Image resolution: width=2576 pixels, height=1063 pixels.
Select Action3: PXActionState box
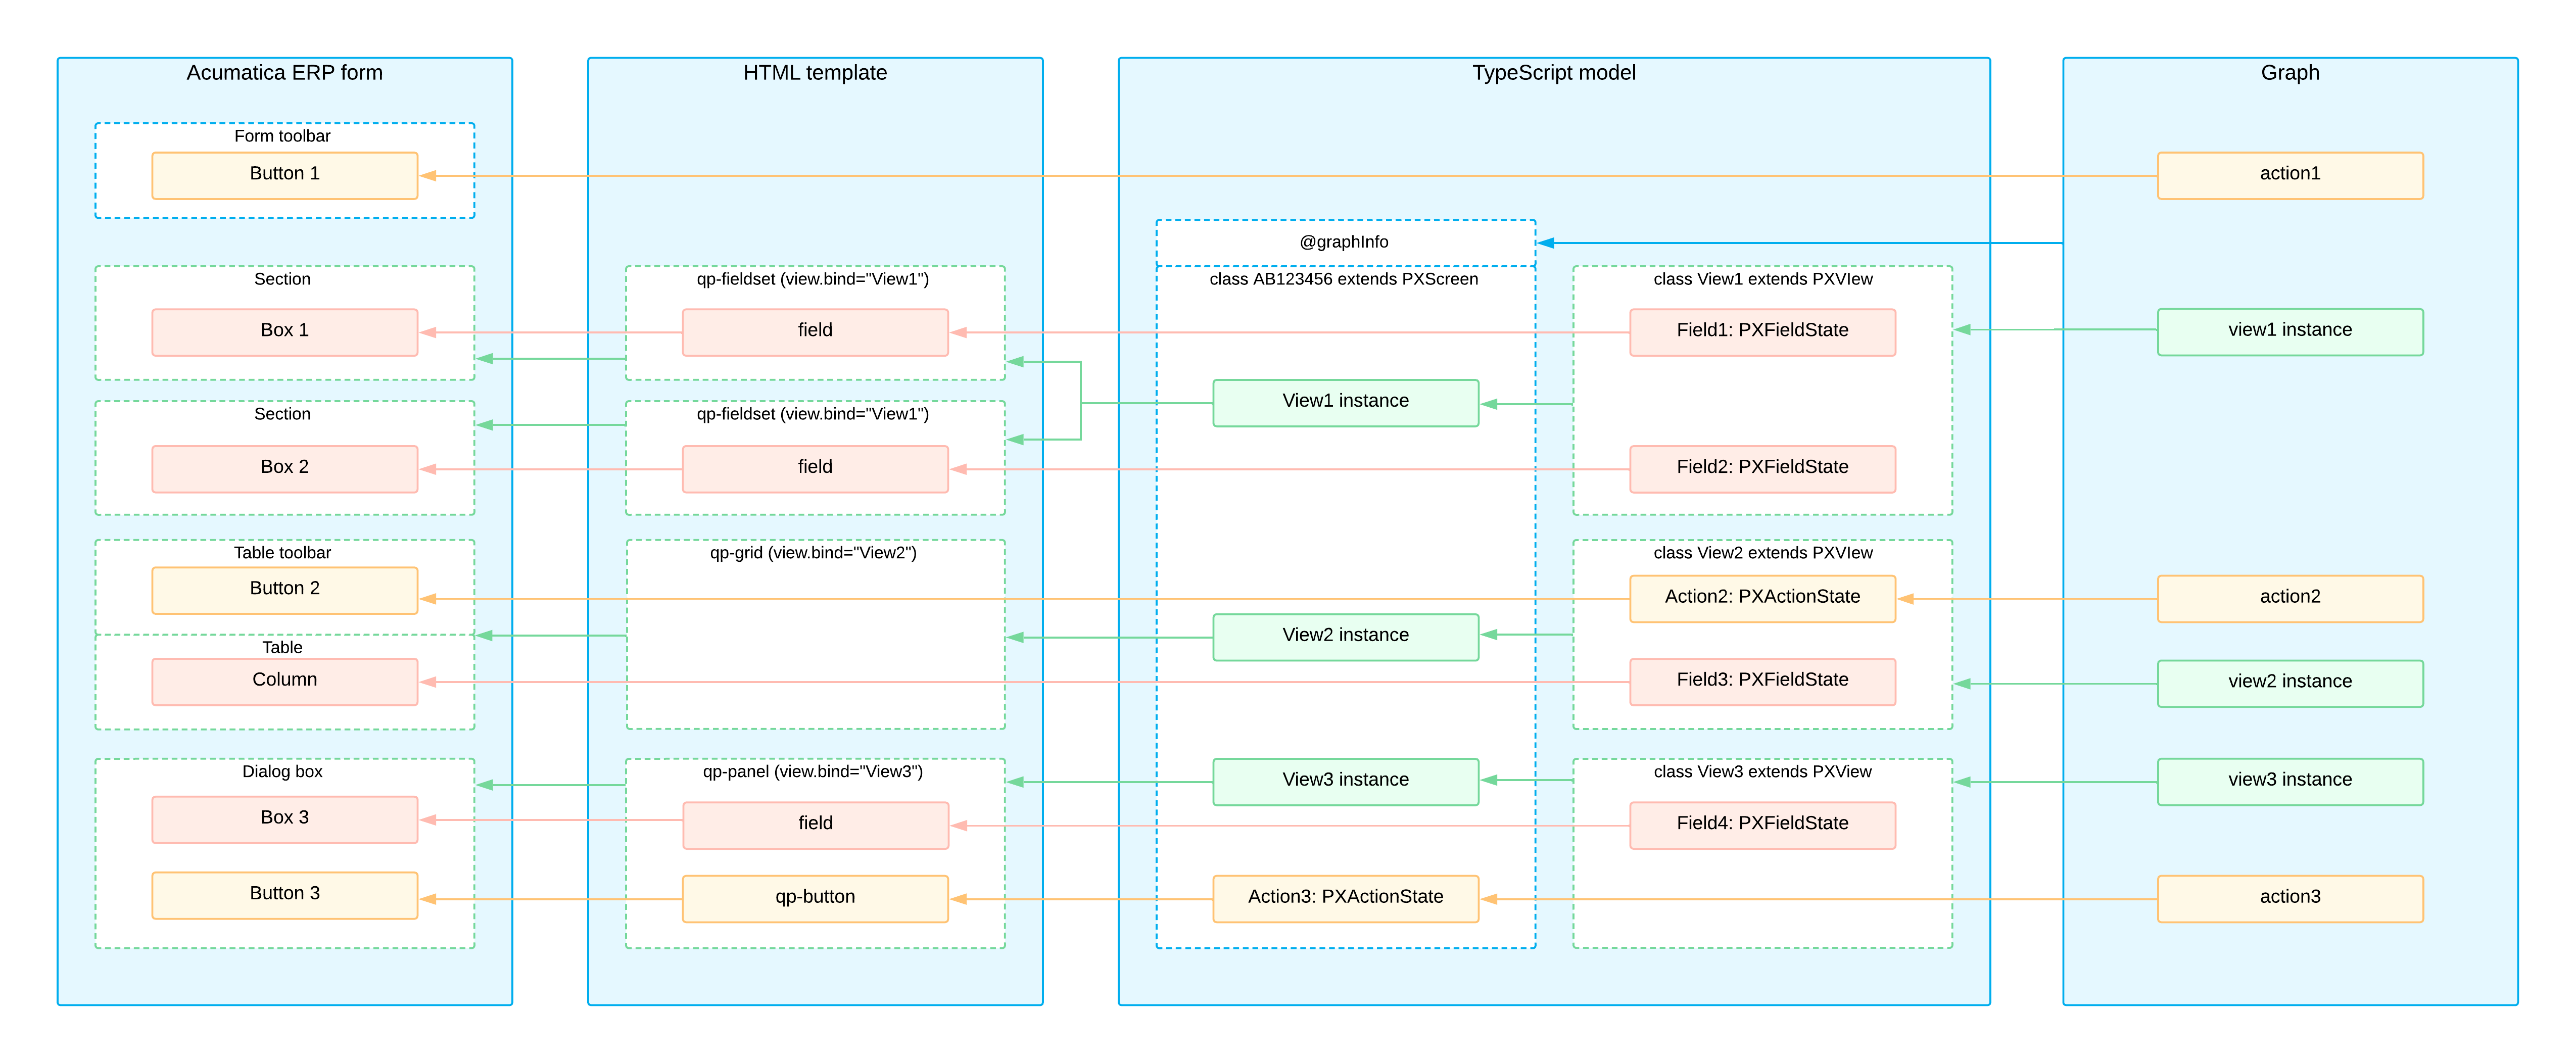tap(1345, 898)
